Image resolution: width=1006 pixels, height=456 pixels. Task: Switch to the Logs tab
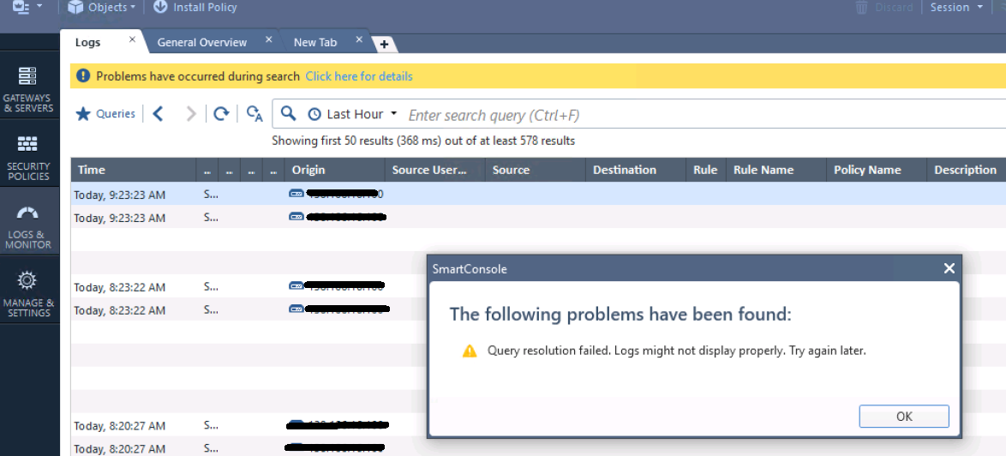click(x=88, y=42)
